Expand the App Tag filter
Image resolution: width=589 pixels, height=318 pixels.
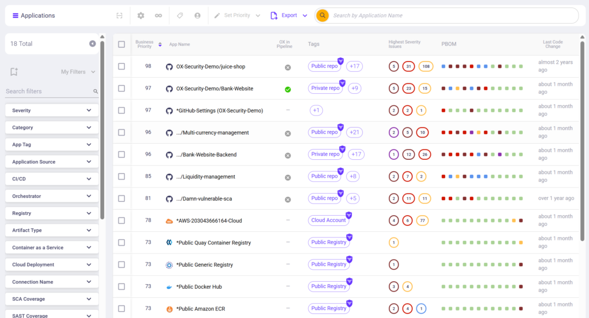click(52, 144)
